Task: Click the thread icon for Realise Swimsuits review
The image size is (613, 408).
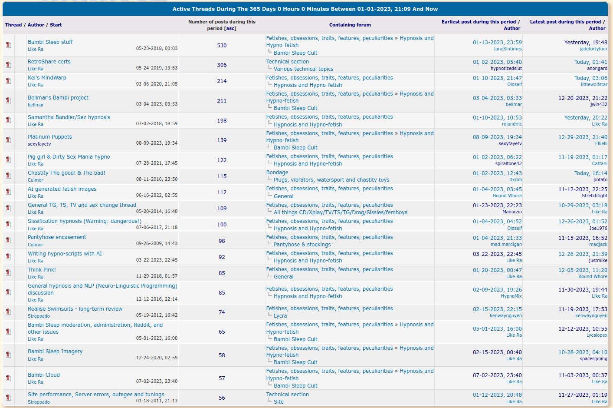Action: pyautogui.click(x=8, y=312)
